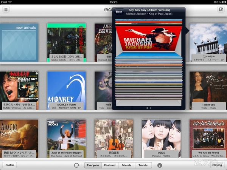
Task: Switch to the Featured tab
Action: [110, 165]
